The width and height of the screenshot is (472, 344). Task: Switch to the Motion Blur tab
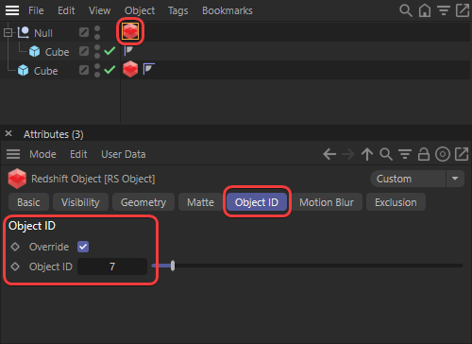(327, 202)
